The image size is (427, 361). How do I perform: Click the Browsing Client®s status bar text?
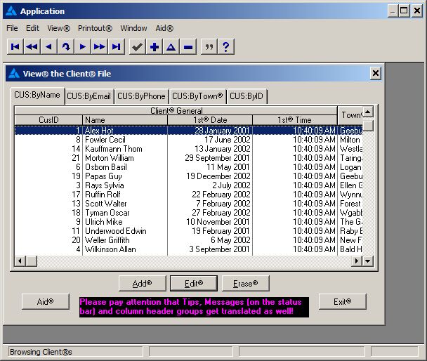coord(41,352)
